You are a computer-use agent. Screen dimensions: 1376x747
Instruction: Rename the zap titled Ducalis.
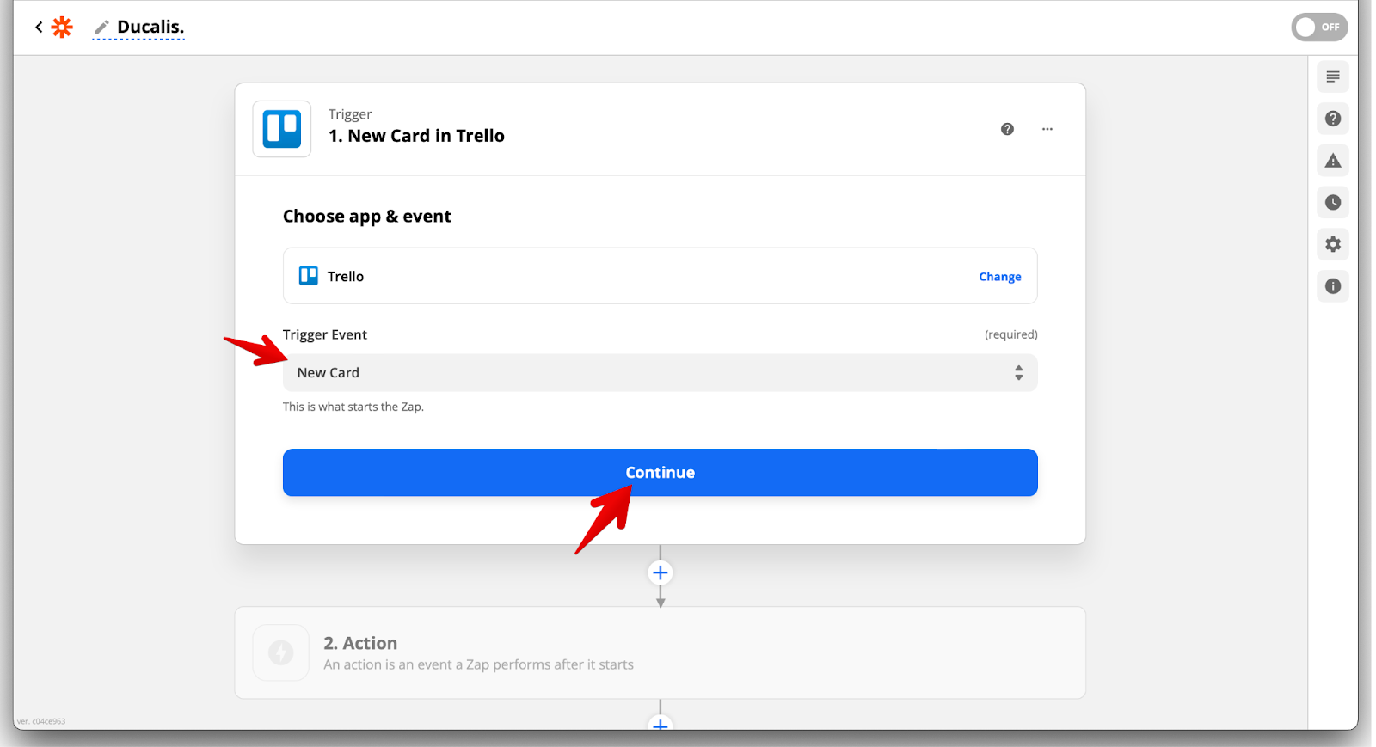tap(150, 28)
